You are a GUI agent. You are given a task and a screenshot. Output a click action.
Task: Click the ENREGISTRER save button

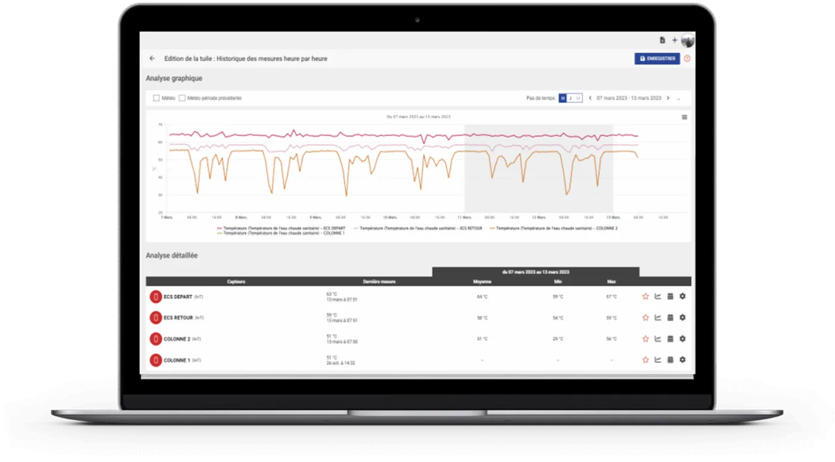(657, 58)
